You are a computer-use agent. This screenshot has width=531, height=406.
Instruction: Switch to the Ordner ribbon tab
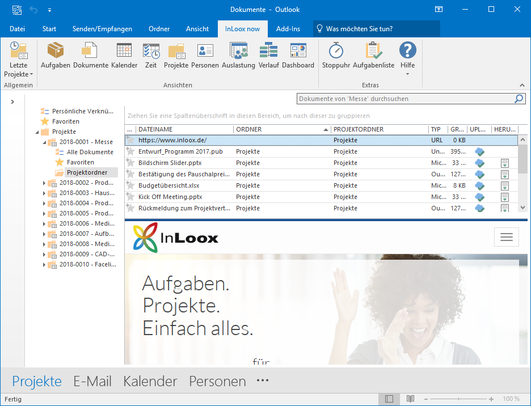click(x=159, y=29)
